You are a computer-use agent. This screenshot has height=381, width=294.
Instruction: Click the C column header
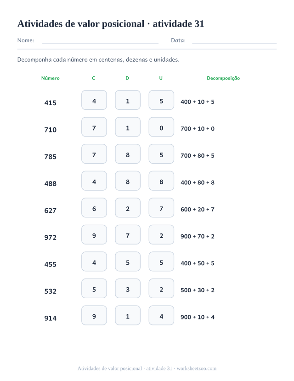click(94, 78)
